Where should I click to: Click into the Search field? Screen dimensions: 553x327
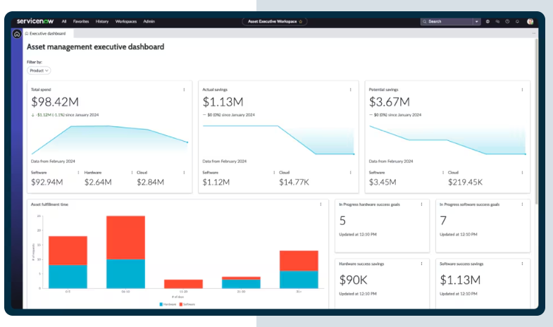coord(448,22)
